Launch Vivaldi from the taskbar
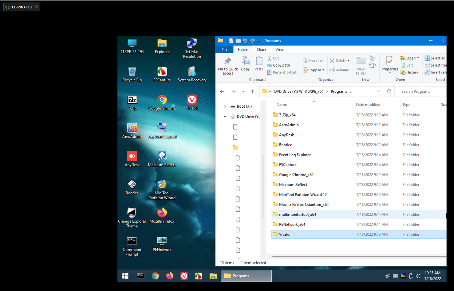454x291 pixels. point(184,276)
